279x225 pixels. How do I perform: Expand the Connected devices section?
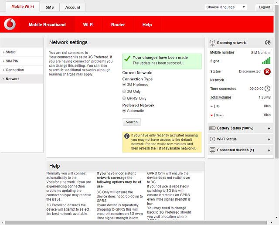coord(269,150)
